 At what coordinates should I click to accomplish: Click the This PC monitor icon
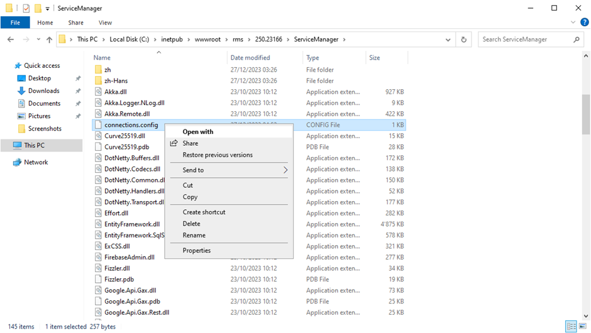[18, 145]
